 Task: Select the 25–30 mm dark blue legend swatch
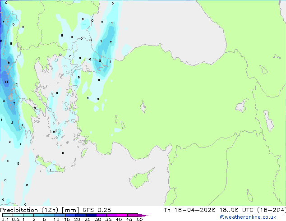(91, 215)
